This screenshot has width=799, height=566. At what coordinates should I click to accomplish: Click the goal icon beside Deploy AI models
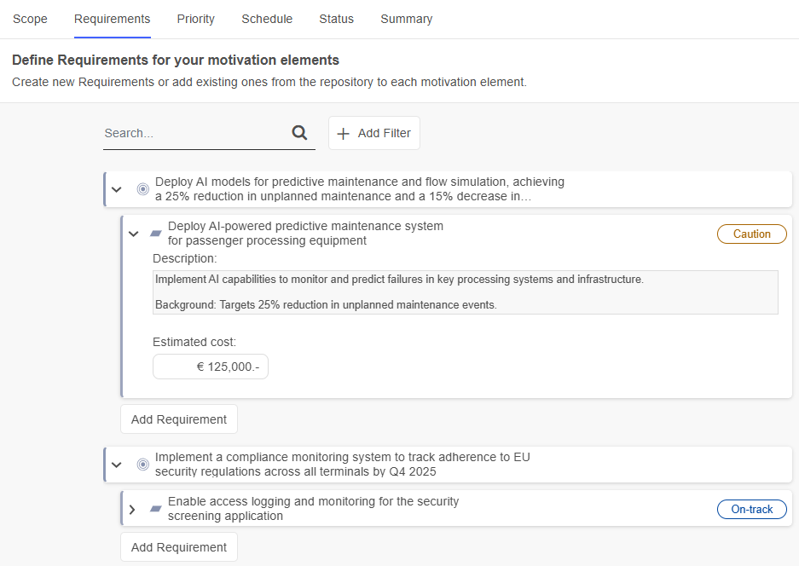point(142,189)
